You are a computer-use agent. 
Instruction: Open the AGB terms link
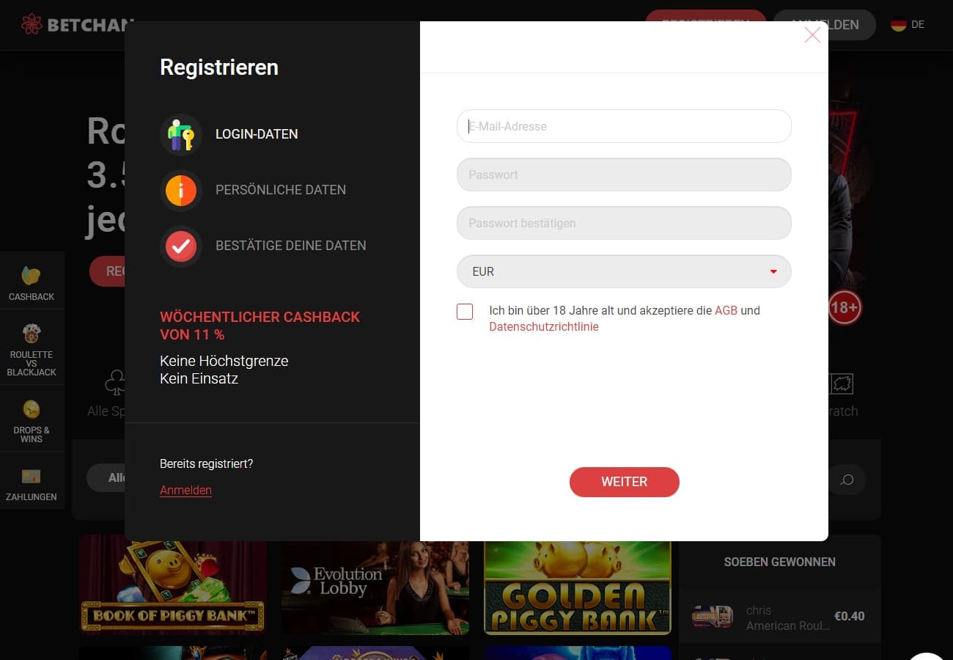[726, 310]
